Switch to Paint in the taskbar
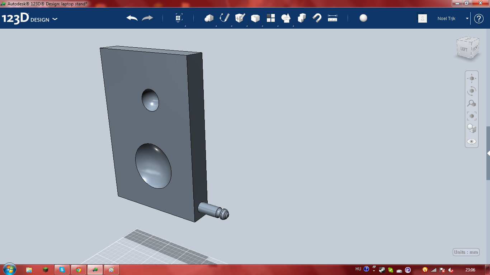This screenshot has height=275, width=490. click(112, 270)
